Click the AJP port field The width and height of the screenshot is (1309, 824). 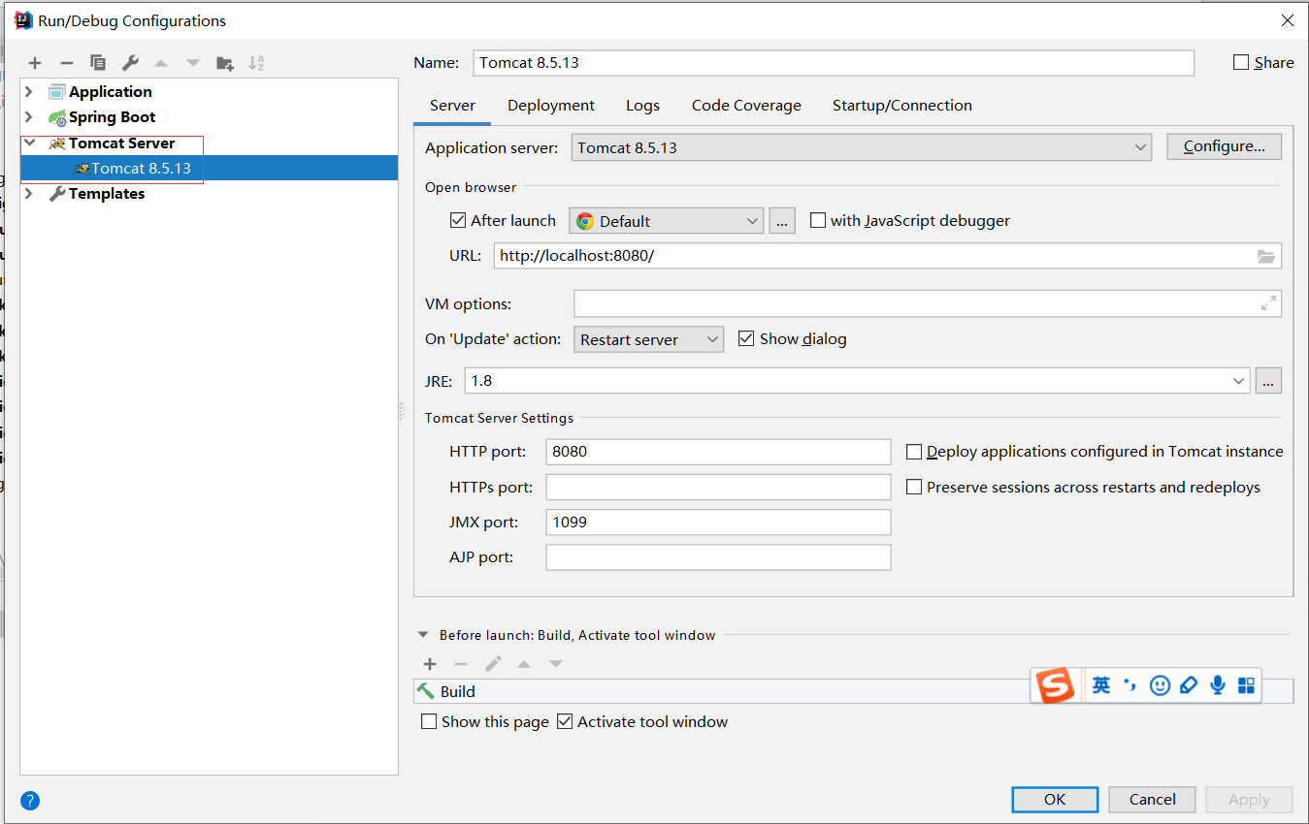coord(718,557)
